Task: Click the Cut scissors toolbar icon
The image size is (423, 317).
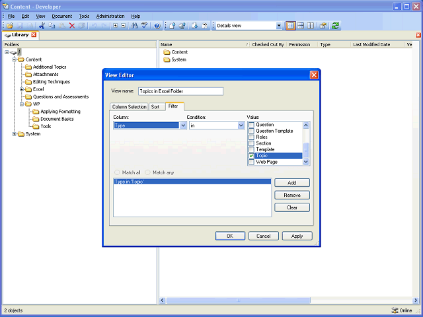Action: pos(42,26)
